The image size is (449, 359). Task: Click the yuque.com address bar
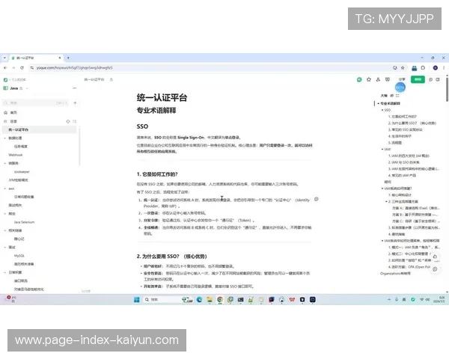[x=210, y=68]
